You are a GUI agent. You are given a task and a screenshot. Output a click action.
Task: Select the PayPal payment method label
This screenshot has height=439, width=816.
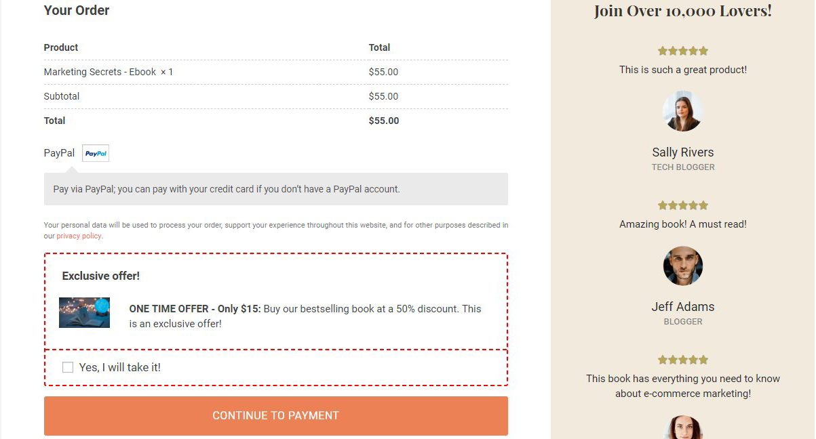pos(59,153)
